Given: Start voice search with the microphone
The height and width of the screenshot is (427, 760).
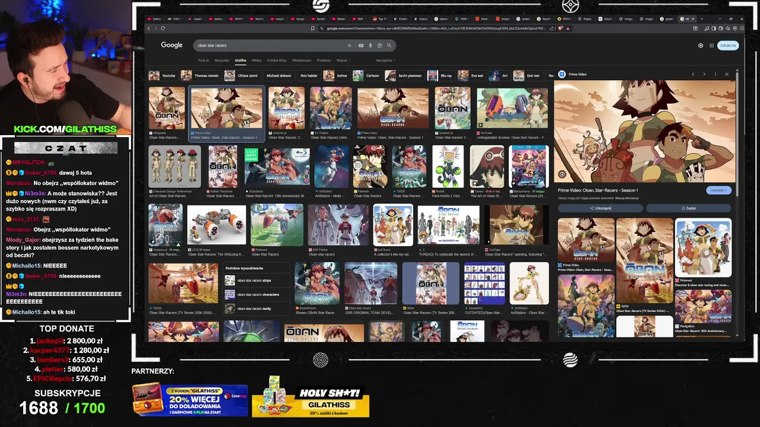Looking at the screenshot, I should click(x=370, y=45).
